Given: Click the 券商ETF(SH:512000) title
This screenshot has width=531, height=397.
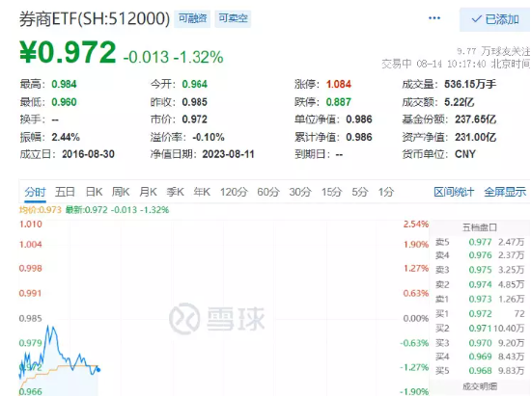Looking at the screenshot, I should click(x=95, y=18).
